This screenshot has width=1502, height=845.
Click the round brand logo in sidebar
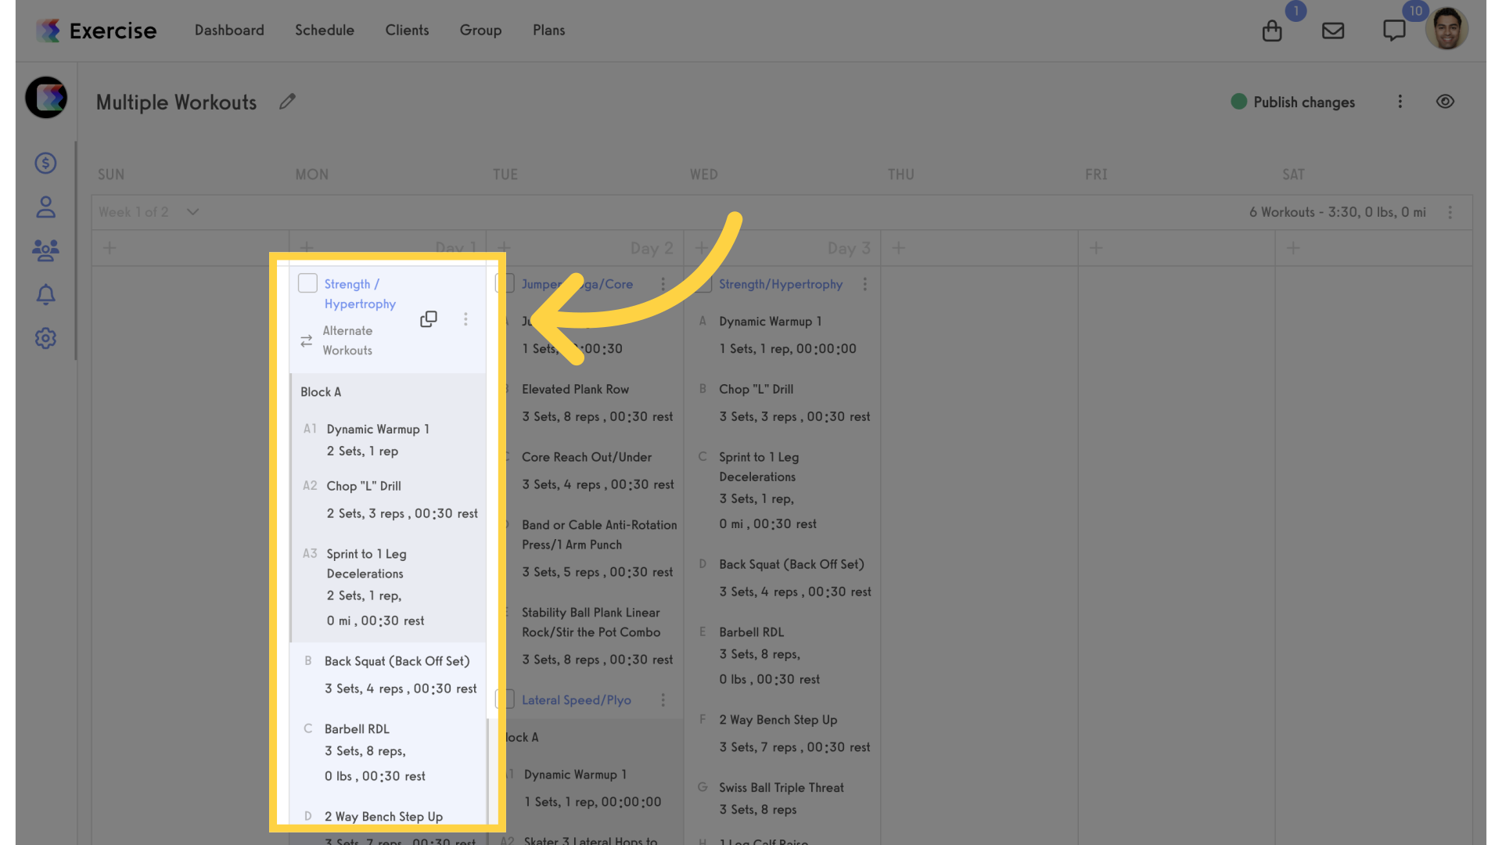coord(46,97)
